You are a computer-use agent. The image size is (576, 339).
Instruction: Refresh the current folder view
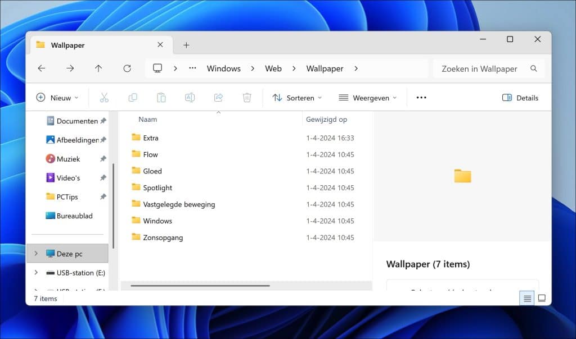127,68
